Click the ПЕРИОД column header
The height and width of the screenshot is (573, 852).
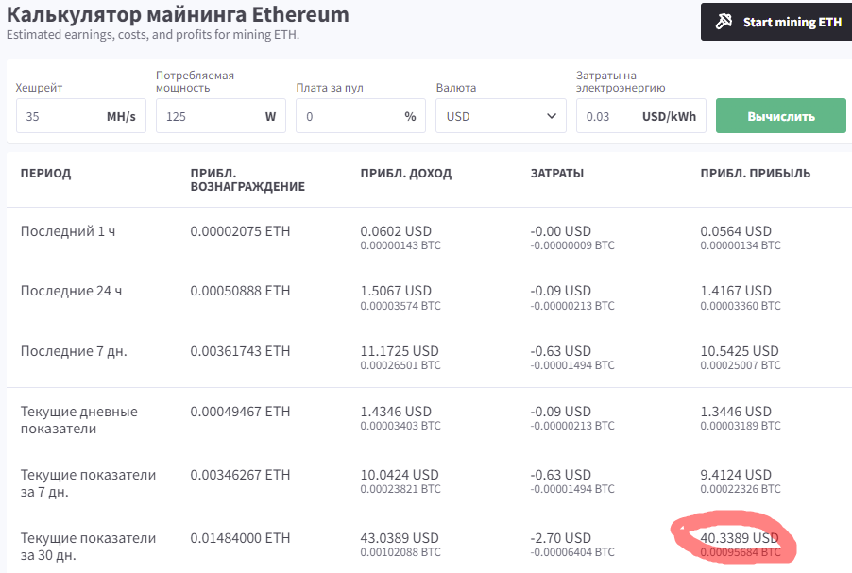pyautogui.click(x=45, y=174)
